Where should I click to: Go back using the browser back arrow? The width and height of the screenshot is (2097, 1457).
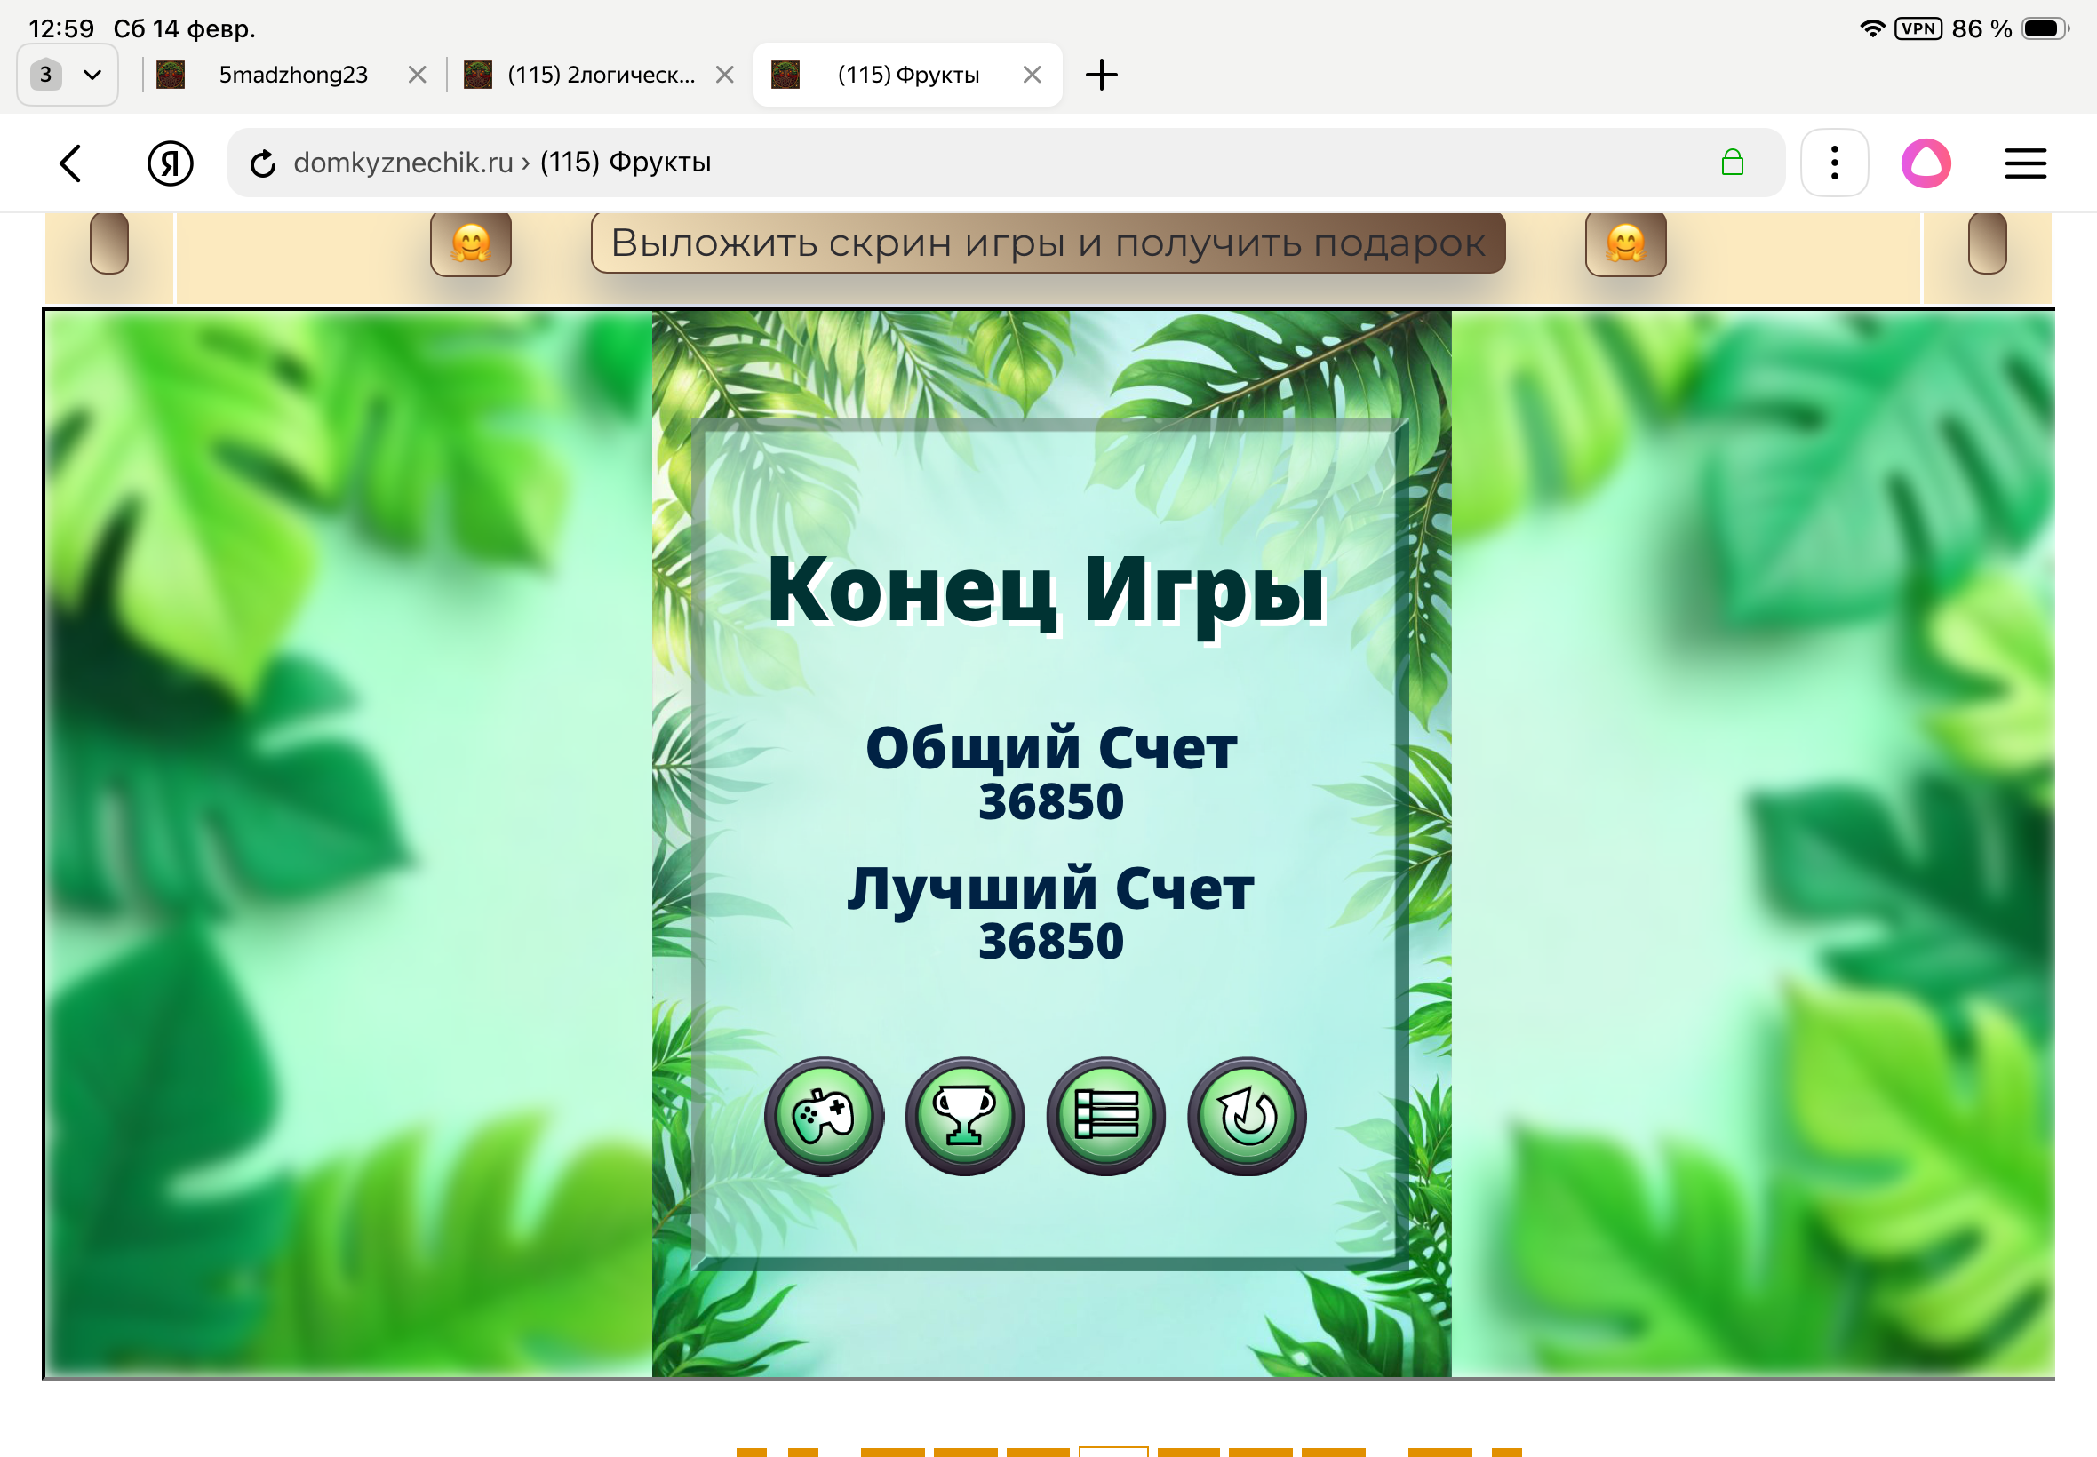click(x=70, y=163)
